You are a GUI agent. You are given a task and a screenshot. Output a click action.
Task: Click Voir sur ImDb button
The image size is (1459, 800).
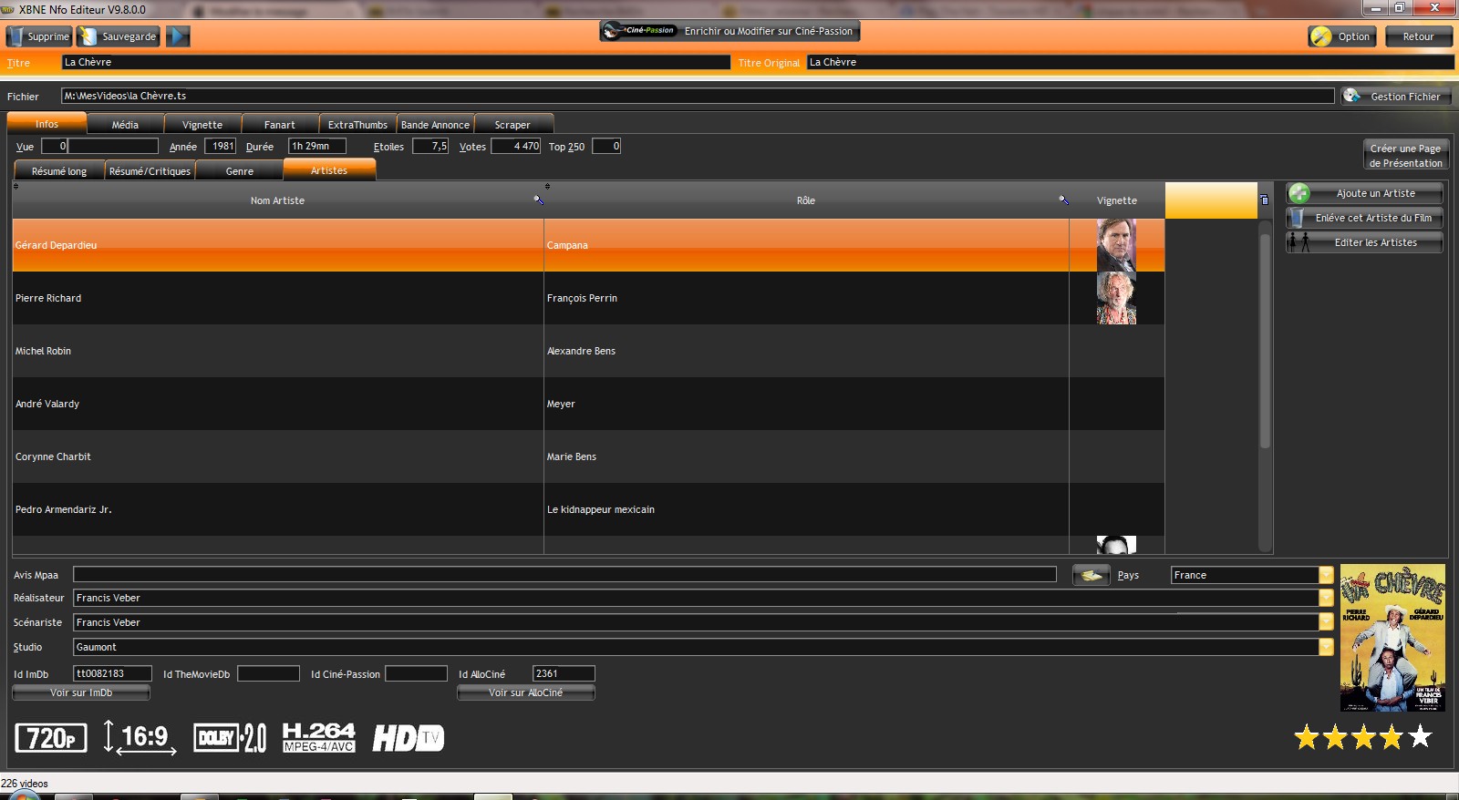pyautogui.click(x=81, y=692)
